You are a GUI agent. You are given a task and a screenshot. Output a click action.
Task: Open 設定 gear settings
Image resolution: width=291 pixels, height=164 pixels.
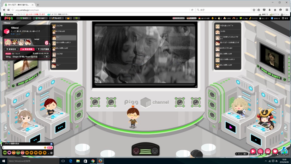285,18
